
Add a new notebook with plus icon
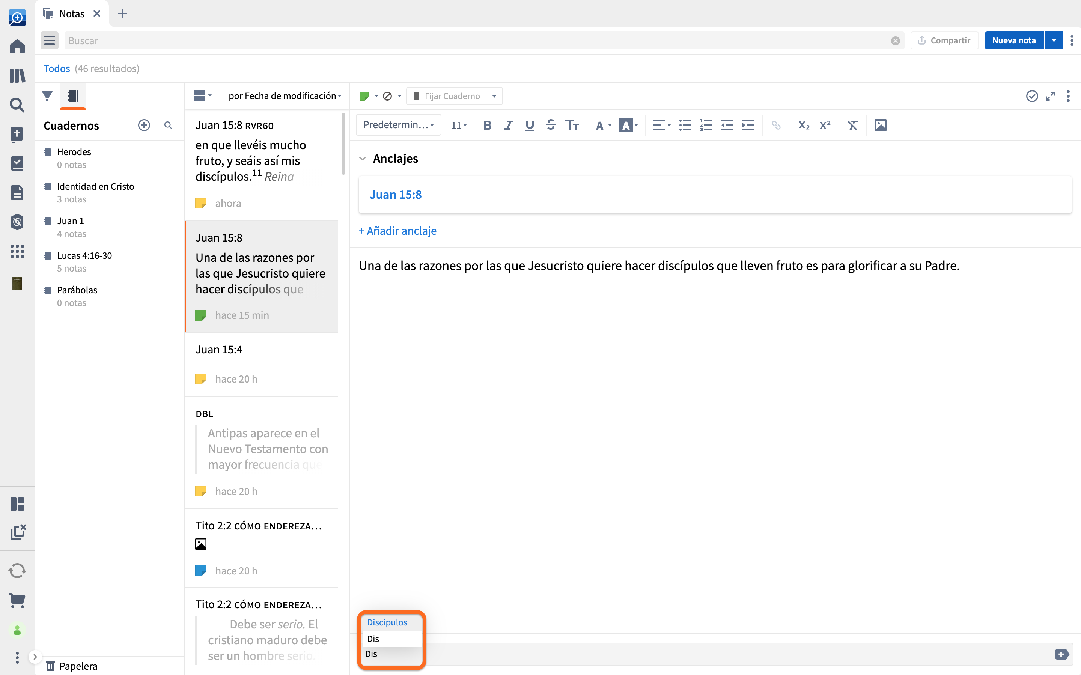144,126
